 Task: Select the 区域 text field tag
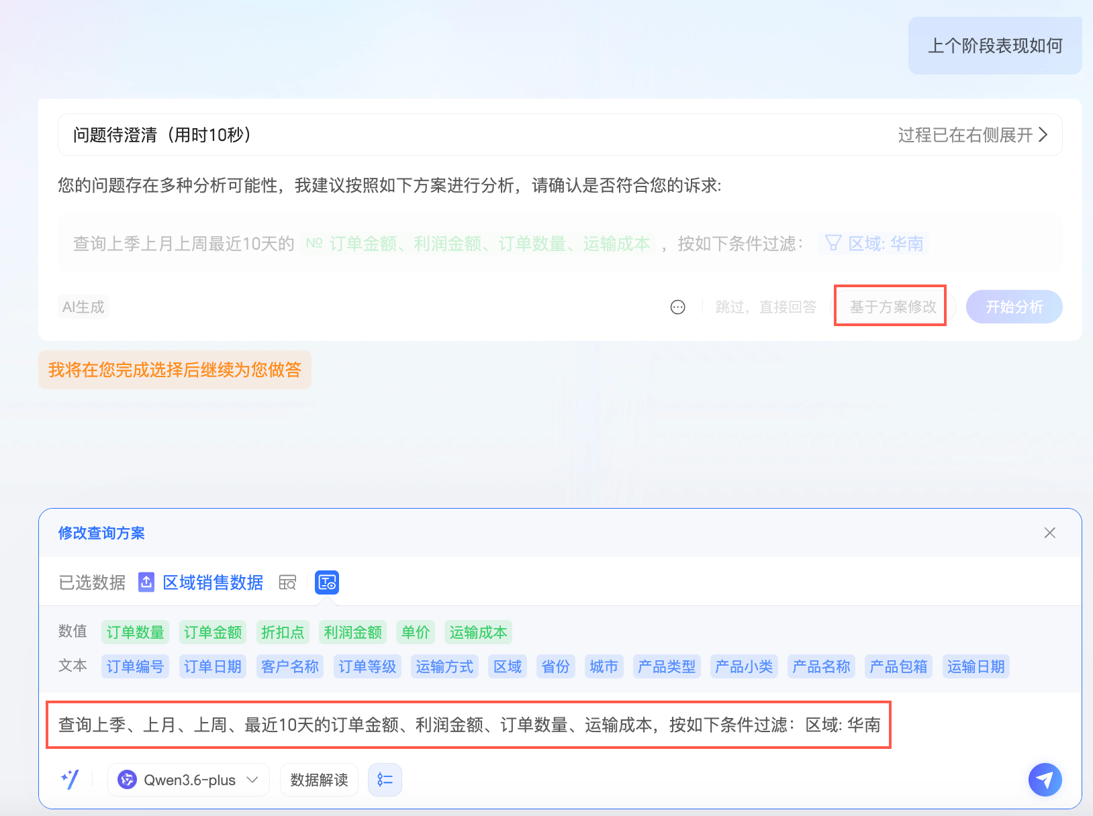tap(508, 666)
